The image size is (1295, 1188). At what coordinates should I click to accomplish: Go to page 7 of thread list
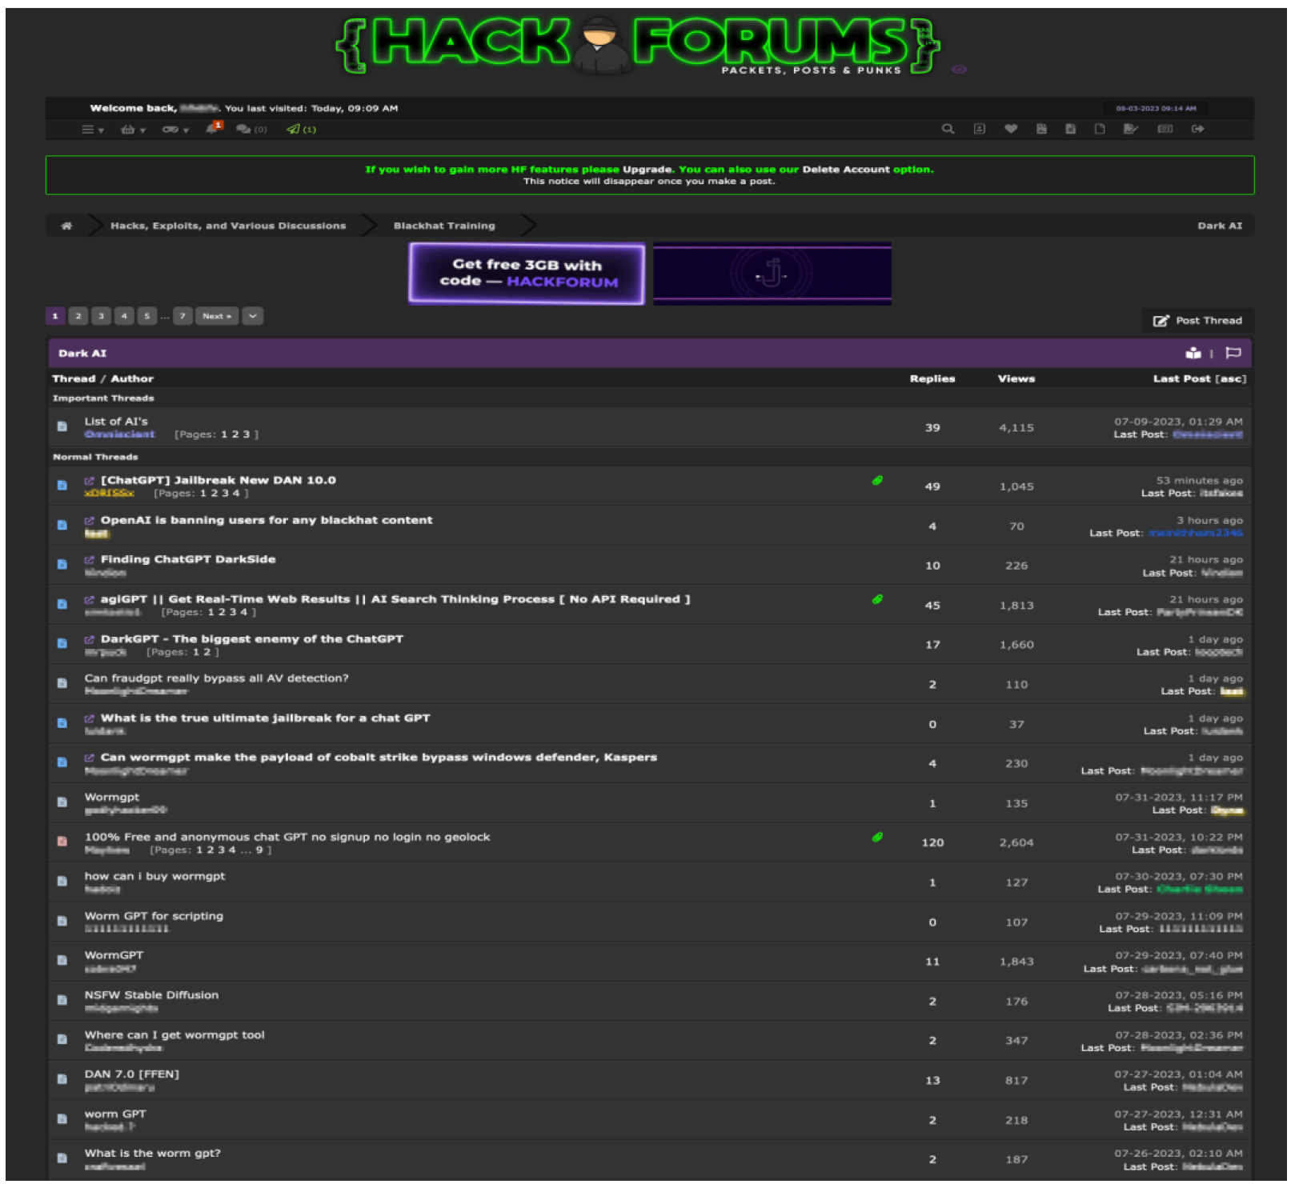182,316
